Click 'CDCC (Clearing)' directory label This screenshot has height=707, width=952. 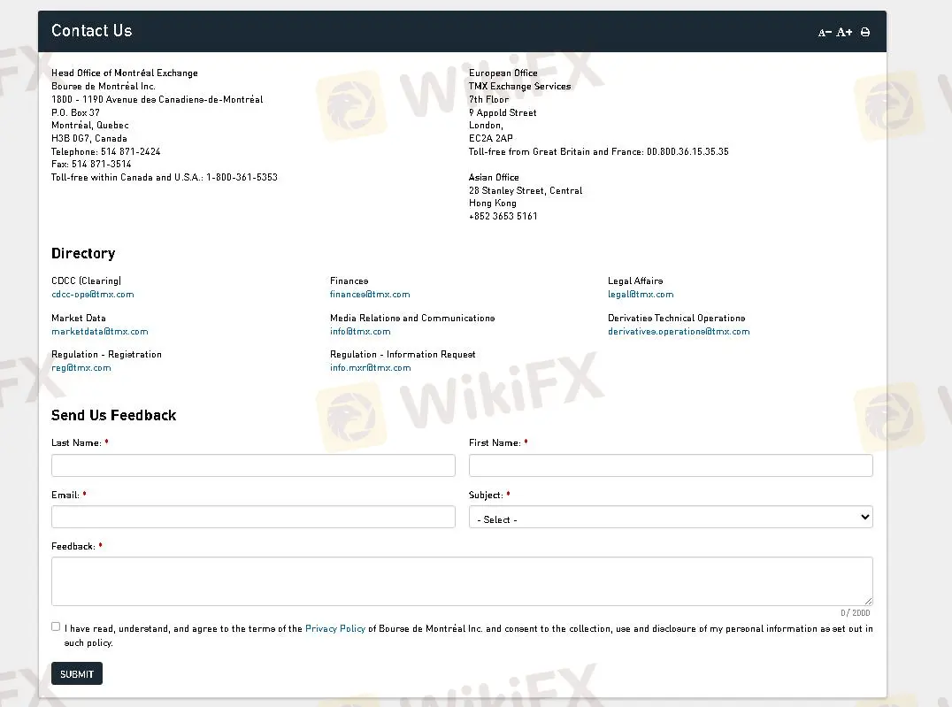click(86, 281)
